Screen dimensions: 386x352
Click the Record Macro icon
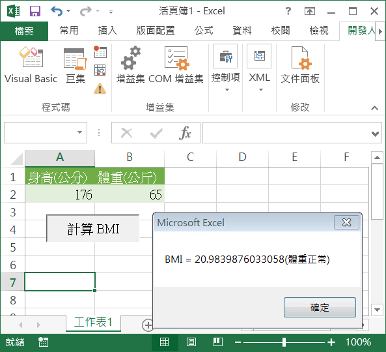[x=100, y=51]
